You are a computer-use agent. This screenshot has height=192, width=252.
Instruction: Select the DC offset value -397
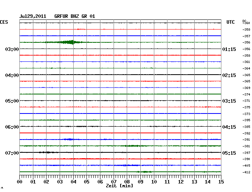(x=246, y=153)
